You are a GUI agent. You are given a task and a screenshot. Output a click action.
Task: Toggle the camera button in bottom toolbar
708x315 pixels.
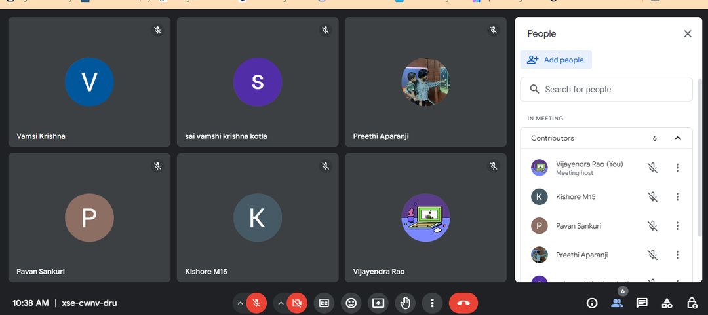[297, 303]
